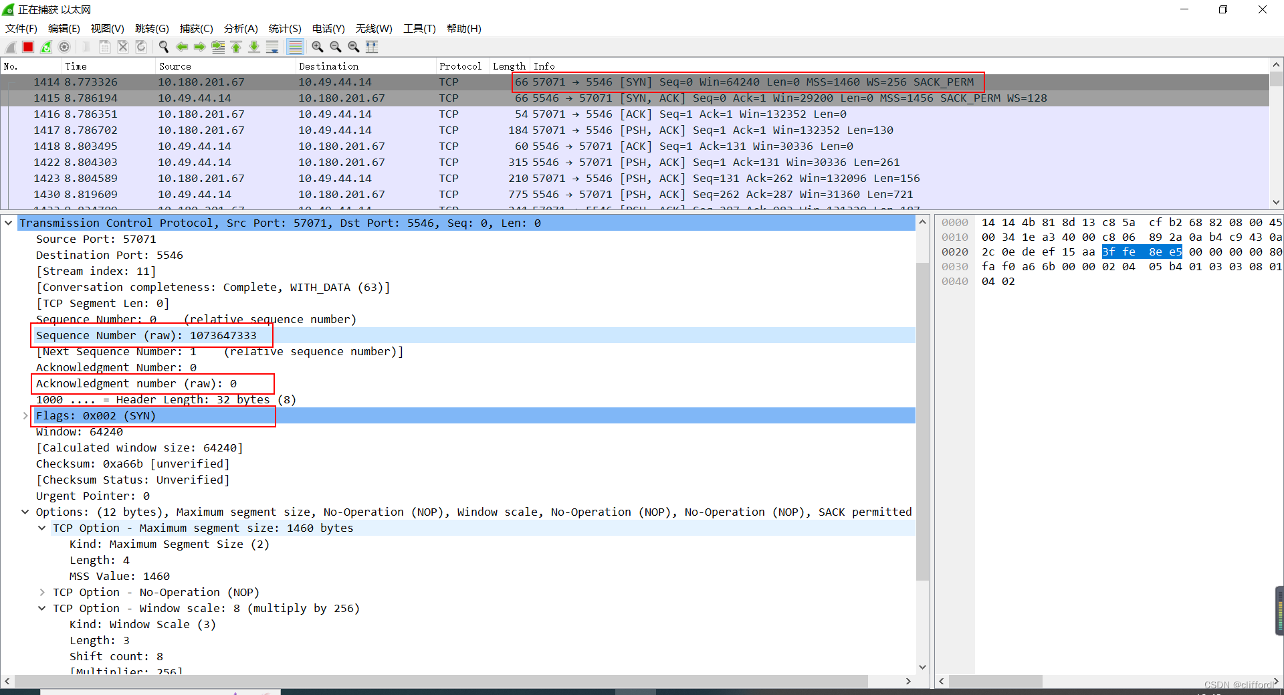Select packet 1430 with Len=721

[x=635, y=195]
